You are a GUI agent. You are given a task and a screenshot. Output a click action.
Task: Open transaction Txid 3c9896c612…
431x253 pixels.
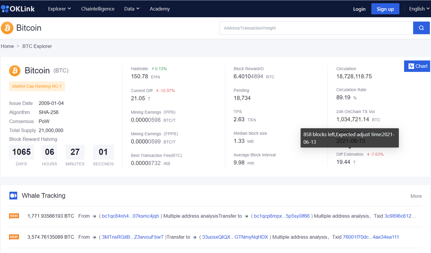coord(400,216)
